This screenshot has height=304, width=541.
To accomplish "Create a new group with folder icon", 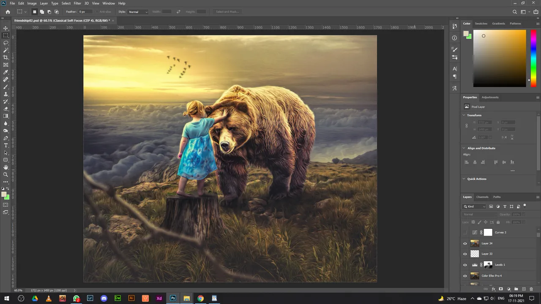I will (516, 289).
